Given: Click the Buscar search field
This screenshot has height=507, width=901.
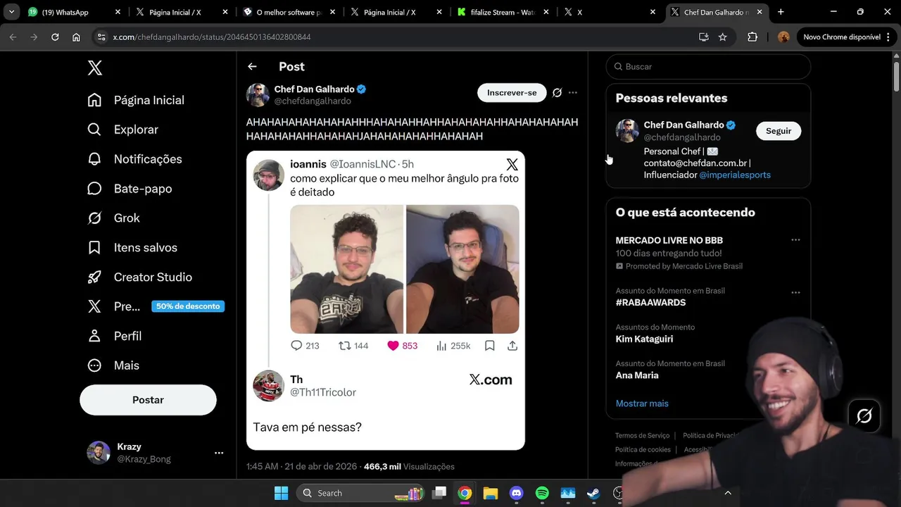Looking at the screenshot, I should (x=708, y=66).
